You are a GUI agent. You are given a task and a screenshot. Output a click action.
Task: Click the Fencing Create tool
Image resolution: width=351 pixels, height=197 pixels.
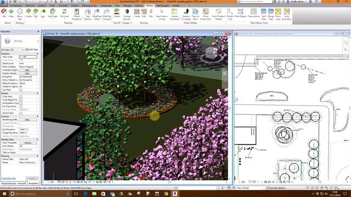[x=137, y=13]
